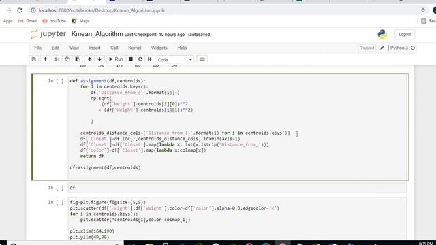Viewport: 436px width, 245px height.
Task: Move selected cell up arrow
Action: coord(89,59)
